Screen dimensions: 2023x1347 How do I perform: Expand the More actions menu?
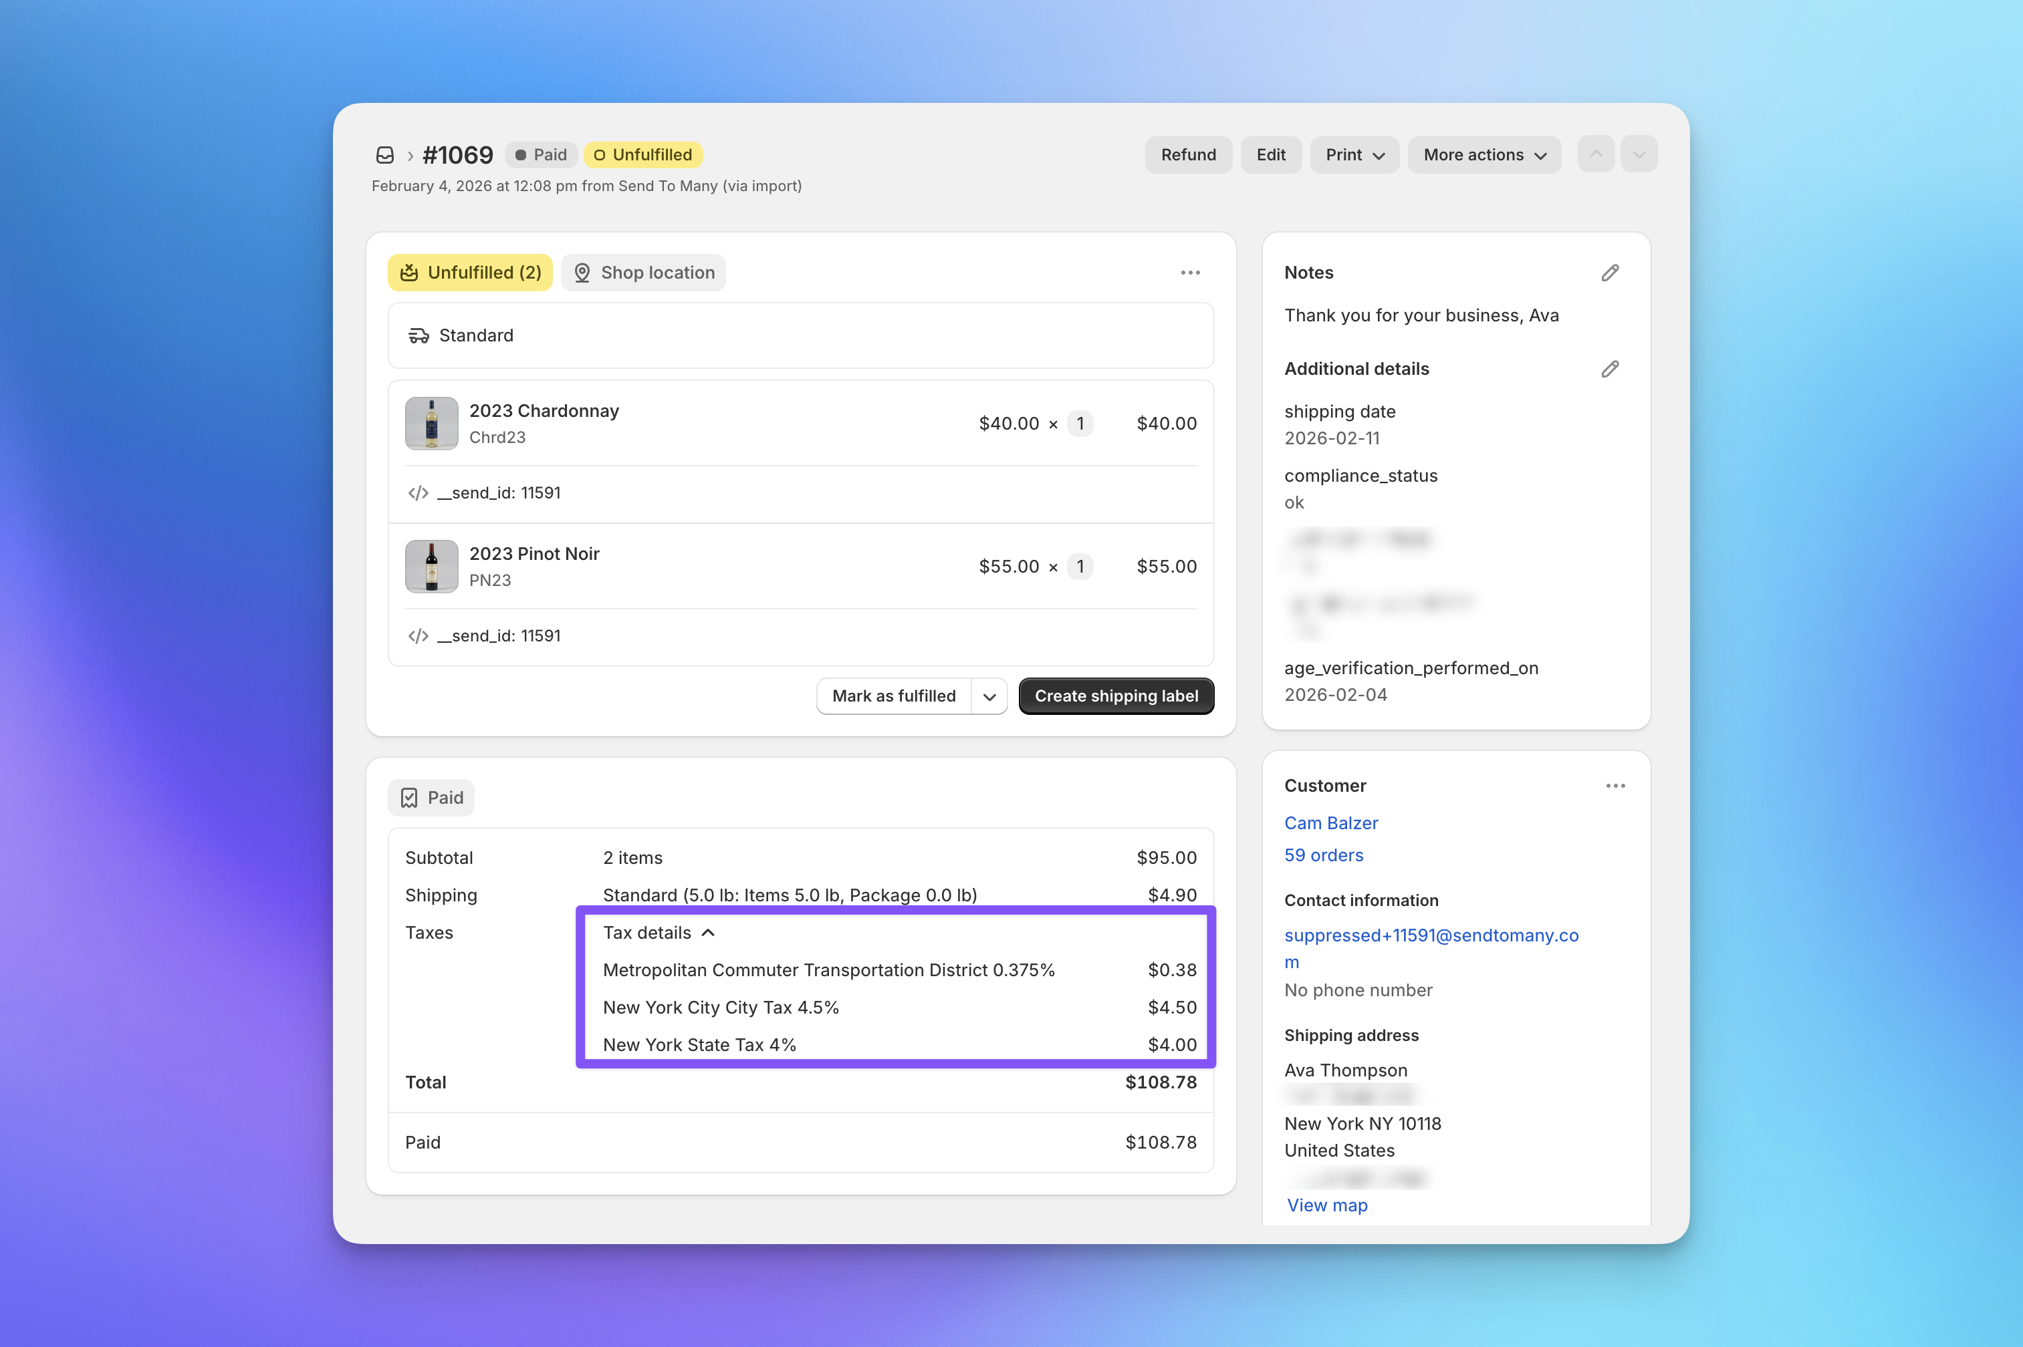[x=1483, y=154]
